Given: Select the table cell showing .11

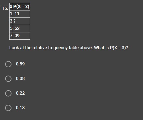Looking at the screenshot, I should (x=21, y=14).
